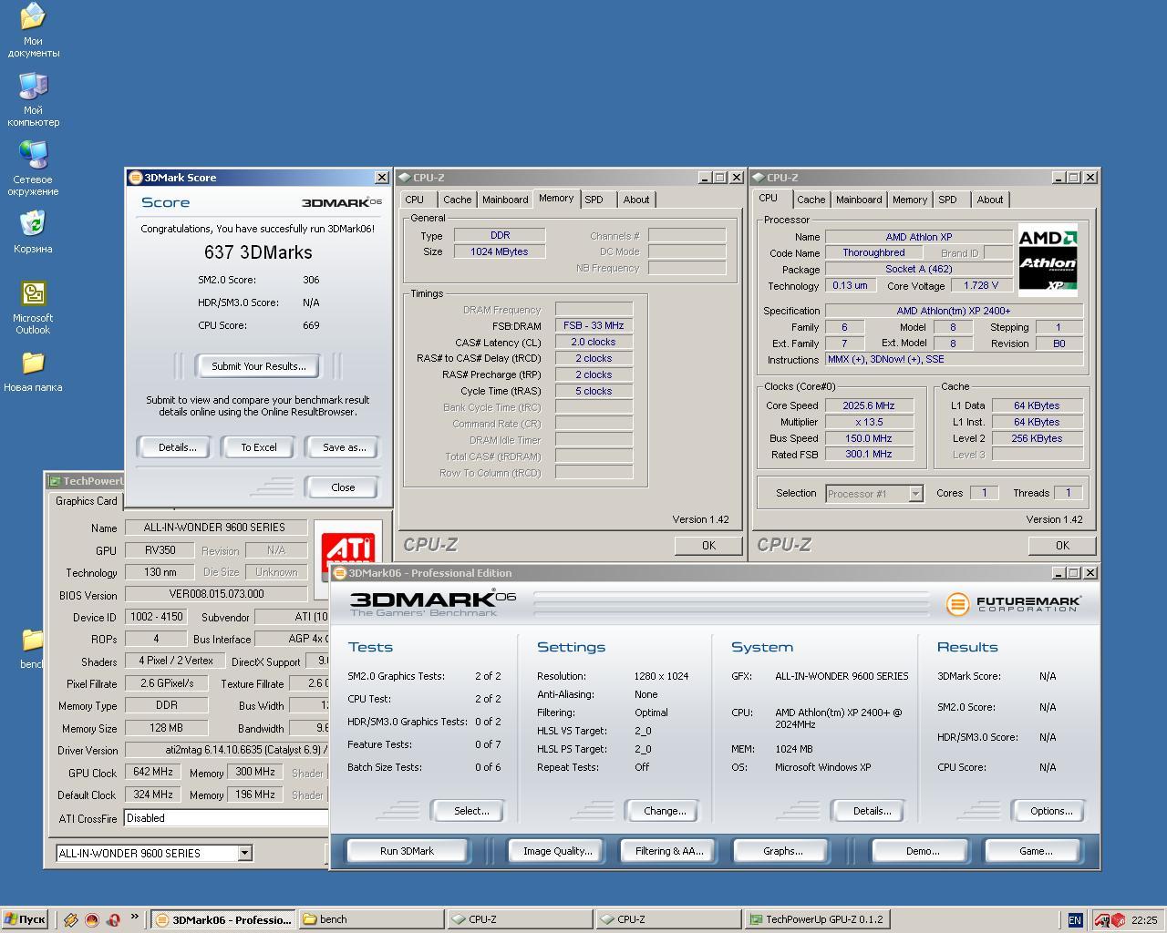
Task: Switch to first CPU-Z taskbar button
Action: click(x=520, y=920)
